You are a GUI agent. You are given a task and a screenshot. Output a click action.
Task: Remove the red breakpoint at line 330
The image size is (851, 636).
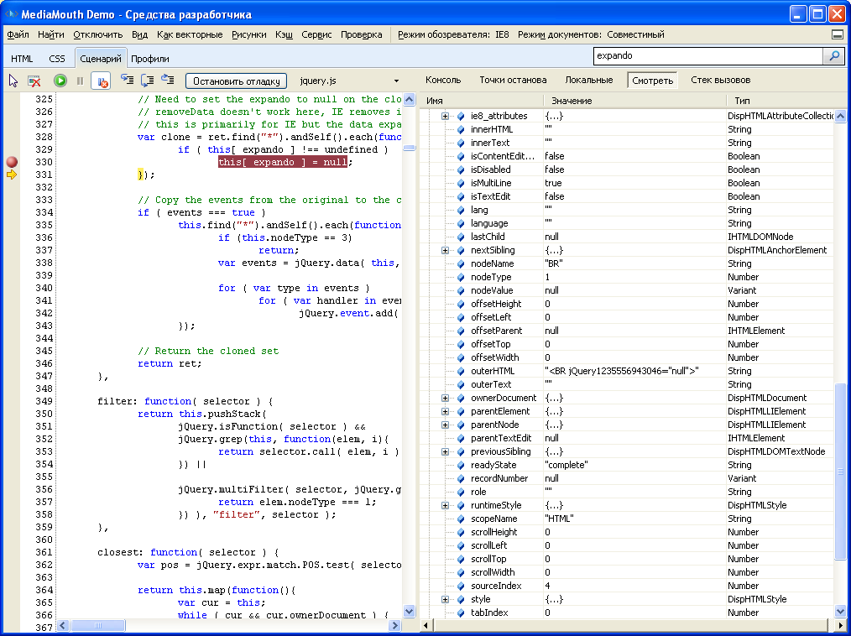[x=12, y=162]
